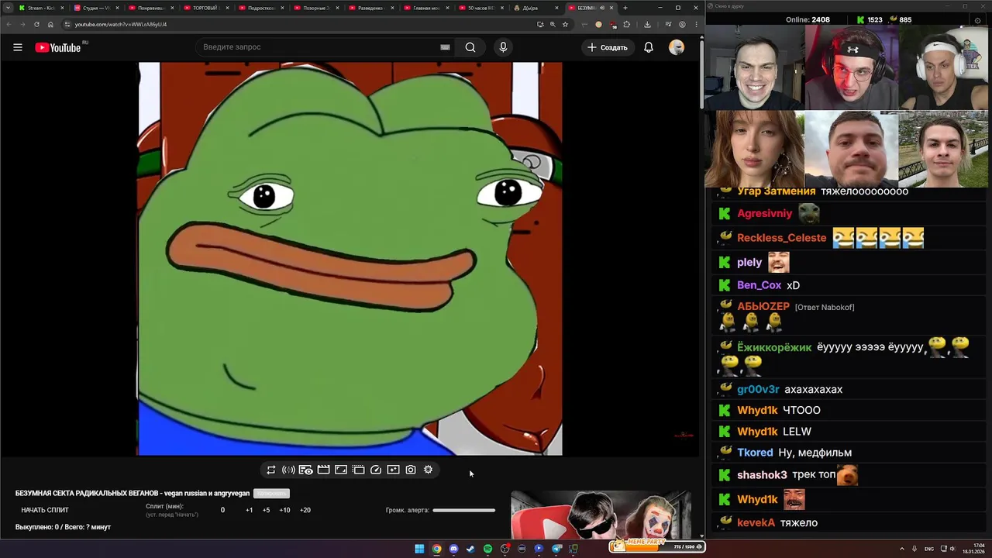The width and height of the screenshot is (992, 558).
Task: Click the ENG language indicator in tray
Action: tap(929, 549)
